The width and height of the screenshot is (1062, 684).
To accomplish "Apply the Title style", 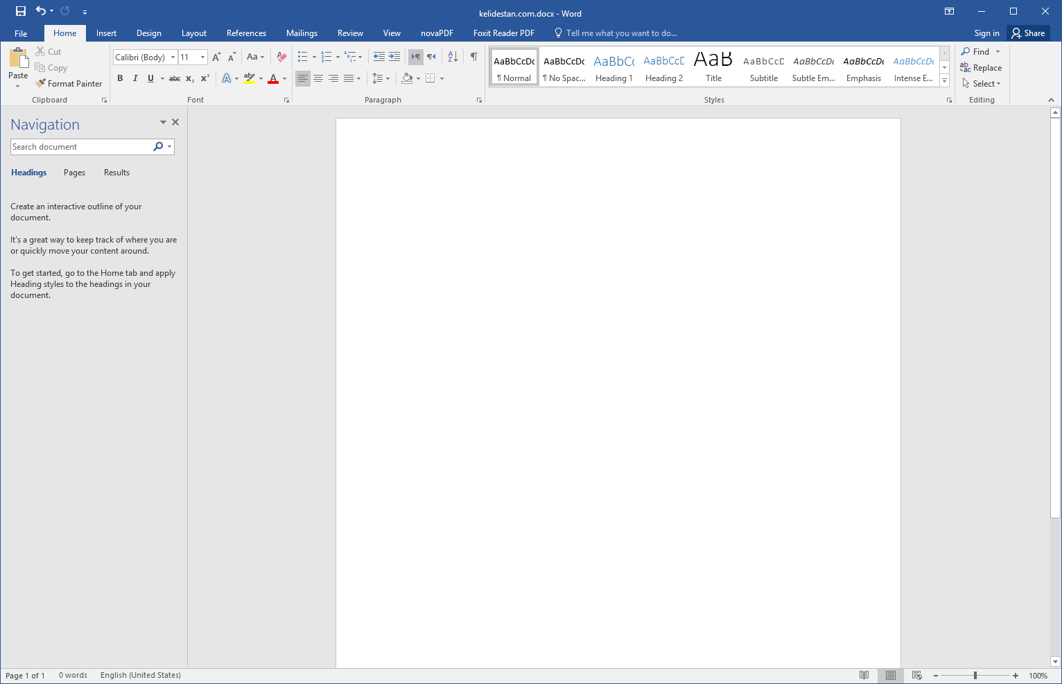I will click(x=713, y=67).
